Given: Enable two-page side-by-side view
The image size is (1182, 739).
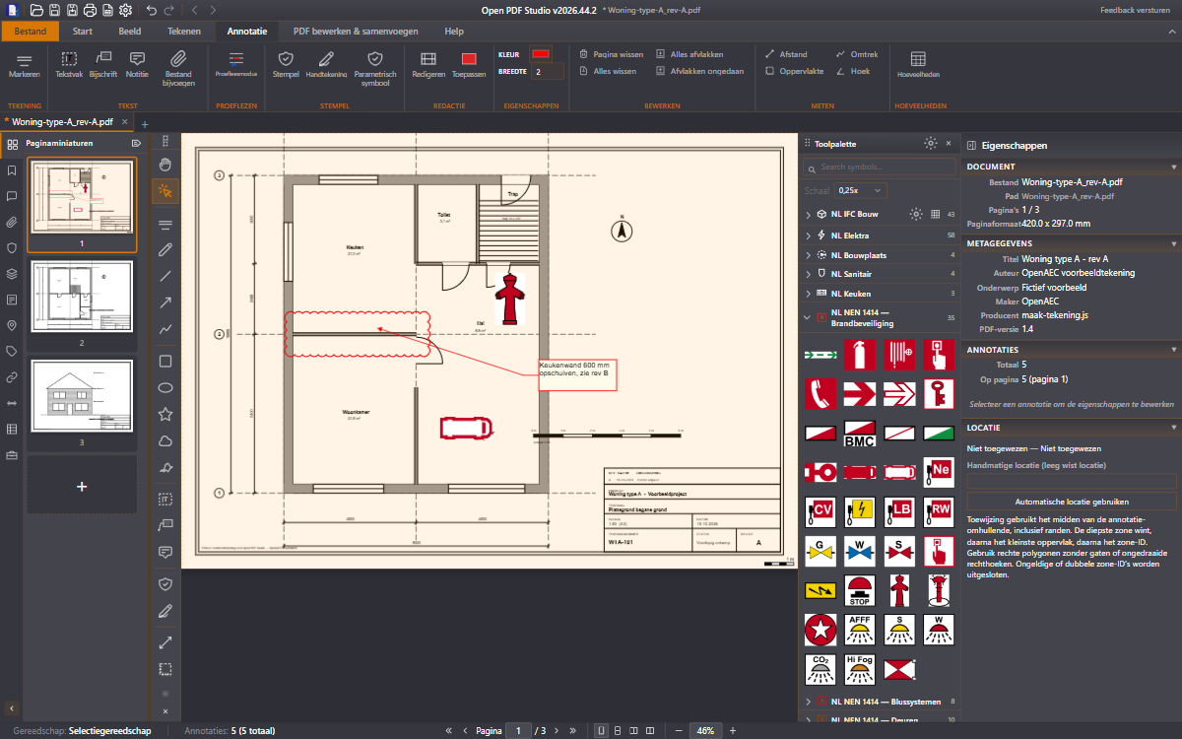Looking at the screenshot, I should coord(632,731).
